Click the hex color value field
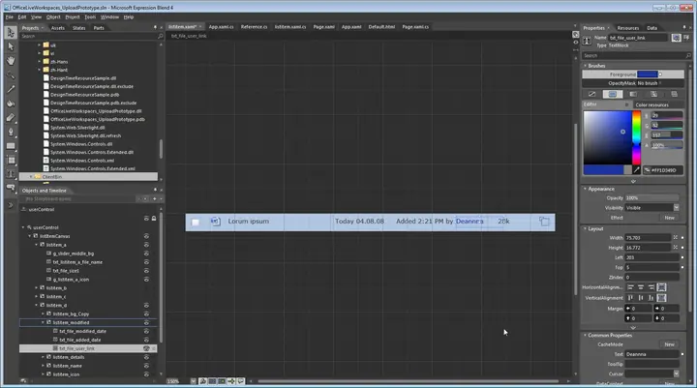 (x=663, y=170)
